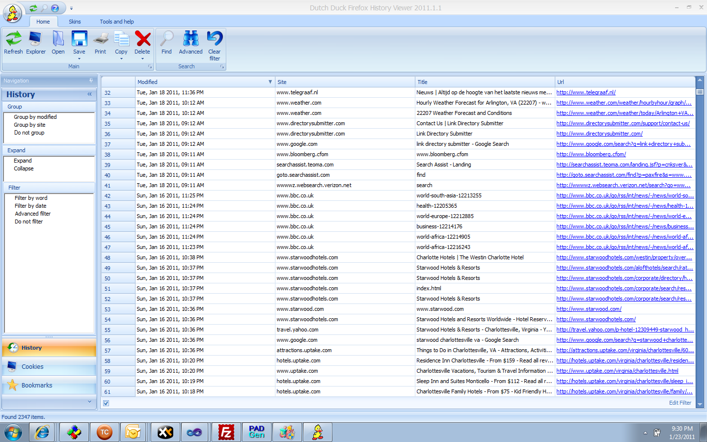707x442 pixels.
Task: Click the Windows Start button
Action: (x=13, y=433)
